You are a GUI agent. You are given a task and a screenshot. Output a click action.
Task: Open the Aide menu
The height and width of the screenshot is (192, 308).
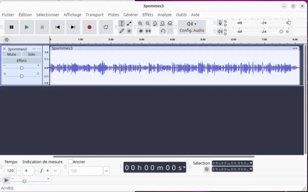(x=195, y=15)
